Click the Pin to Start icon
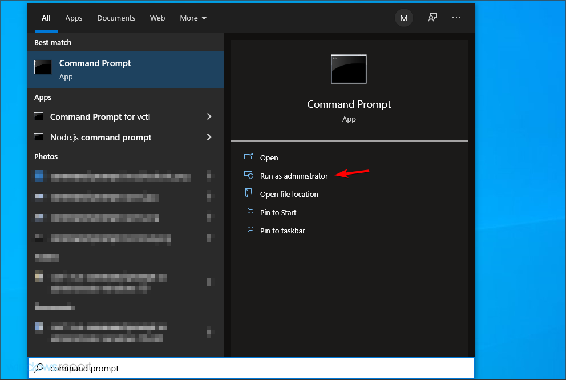Image resolution: width=566 pixels, height=380 pixels. 249,212
